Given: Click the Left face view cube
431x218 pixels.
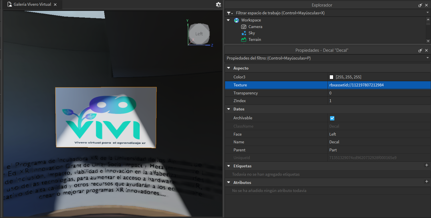Looking at the screenshot, I should tap(199, 34).
